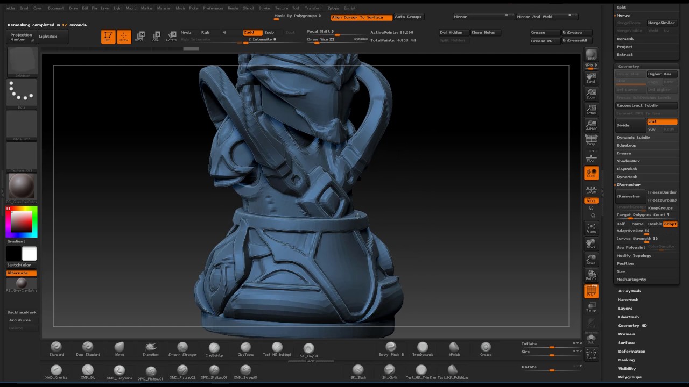Image resolution: width=689 pixels, height=387 pixels.
Task: Click the AAHalf icon
Action: (x=591, y=126)
